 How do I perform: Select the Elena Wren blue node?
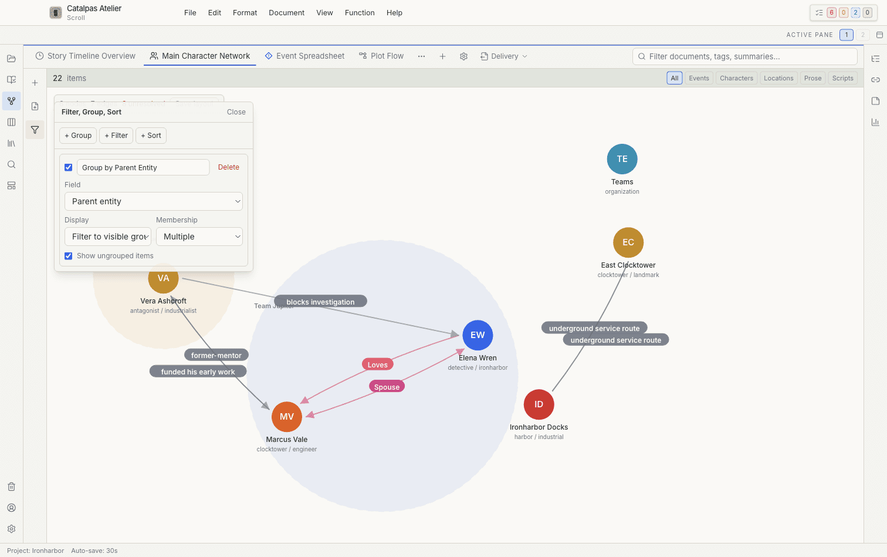(x=478, y=335)
